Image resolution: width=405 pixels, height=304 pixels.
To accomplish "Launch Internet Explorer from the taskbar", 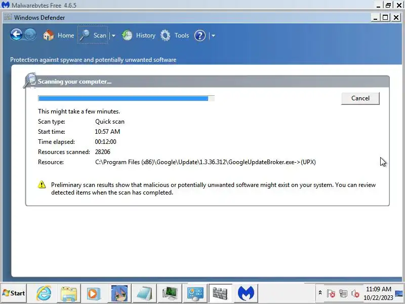I will (44, 293).
